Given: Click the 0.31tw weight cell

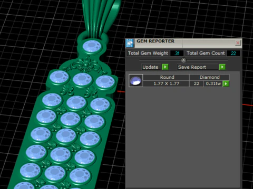Looking at the screenshot, I should point(213,83).
